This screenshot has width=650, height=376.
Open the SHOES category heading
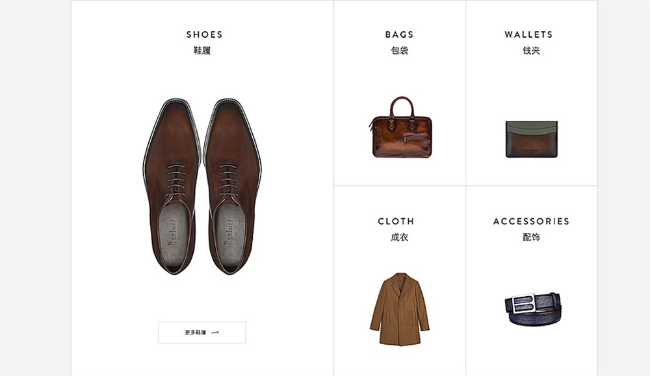[204, 34]
